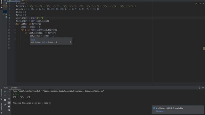Click Update link in PyCharm notification

point(160,111)
